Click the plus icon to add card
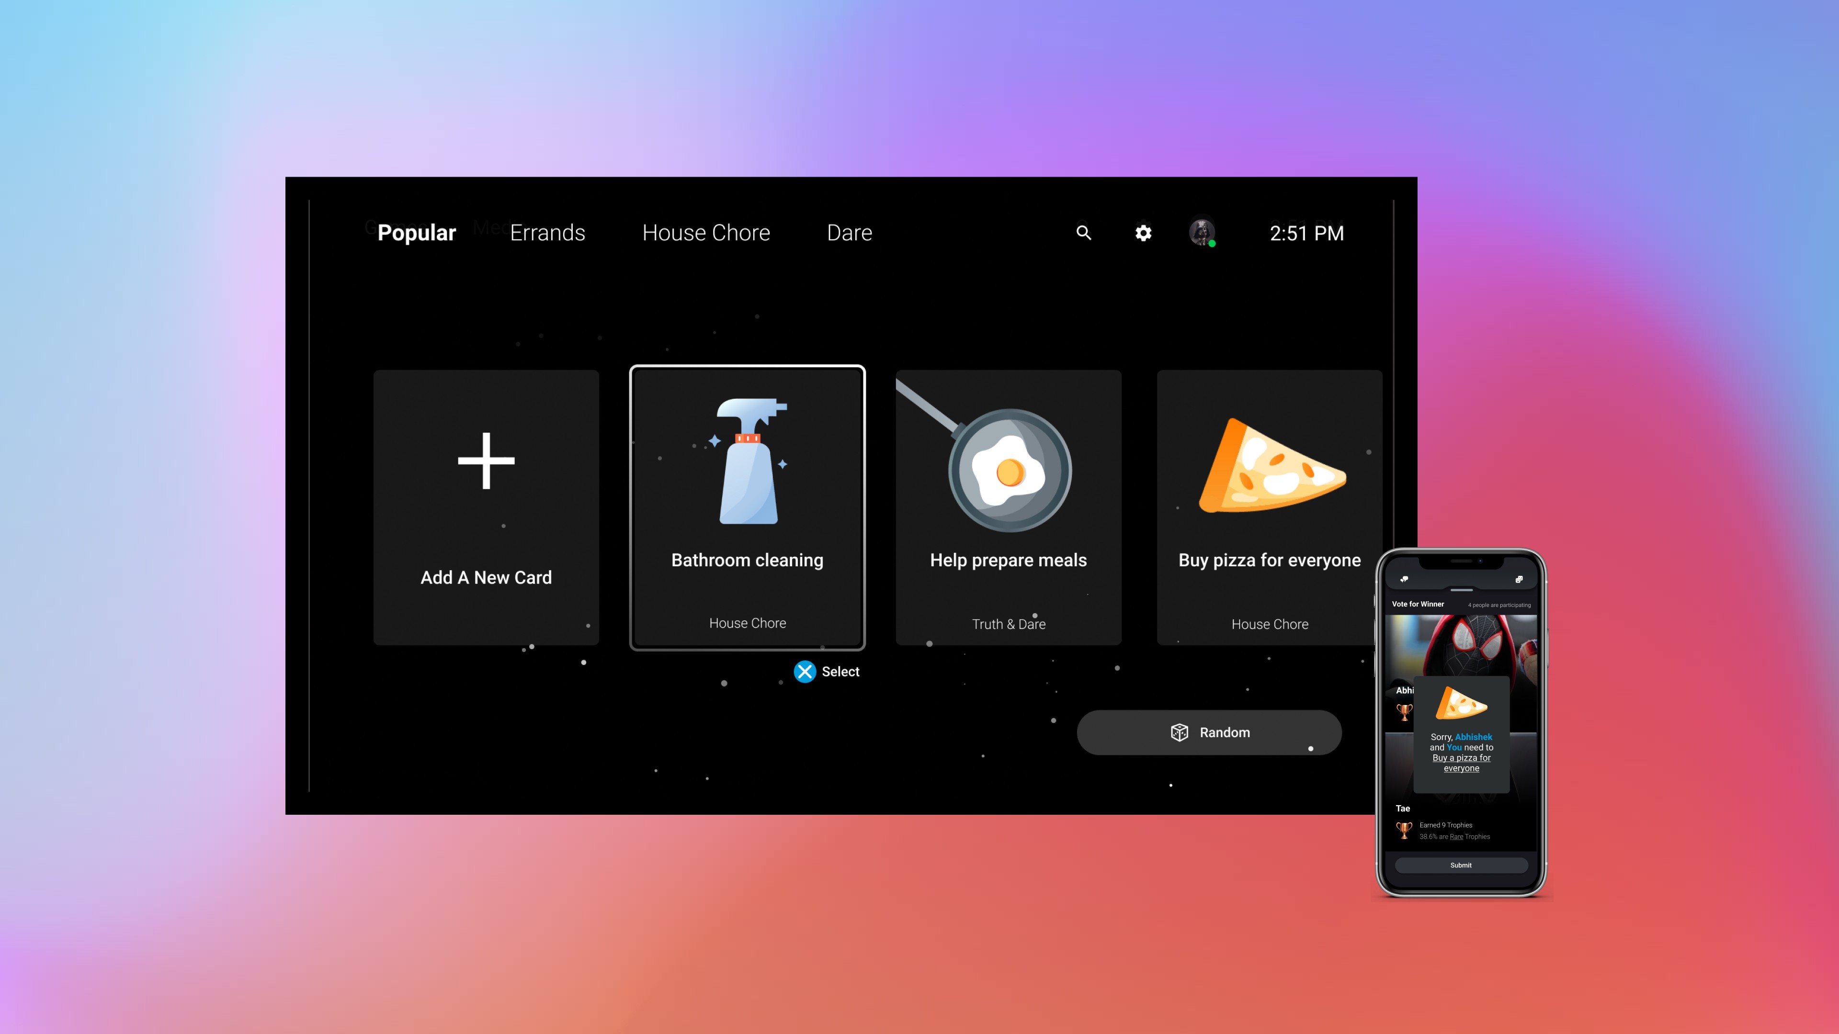 [486, 461]
